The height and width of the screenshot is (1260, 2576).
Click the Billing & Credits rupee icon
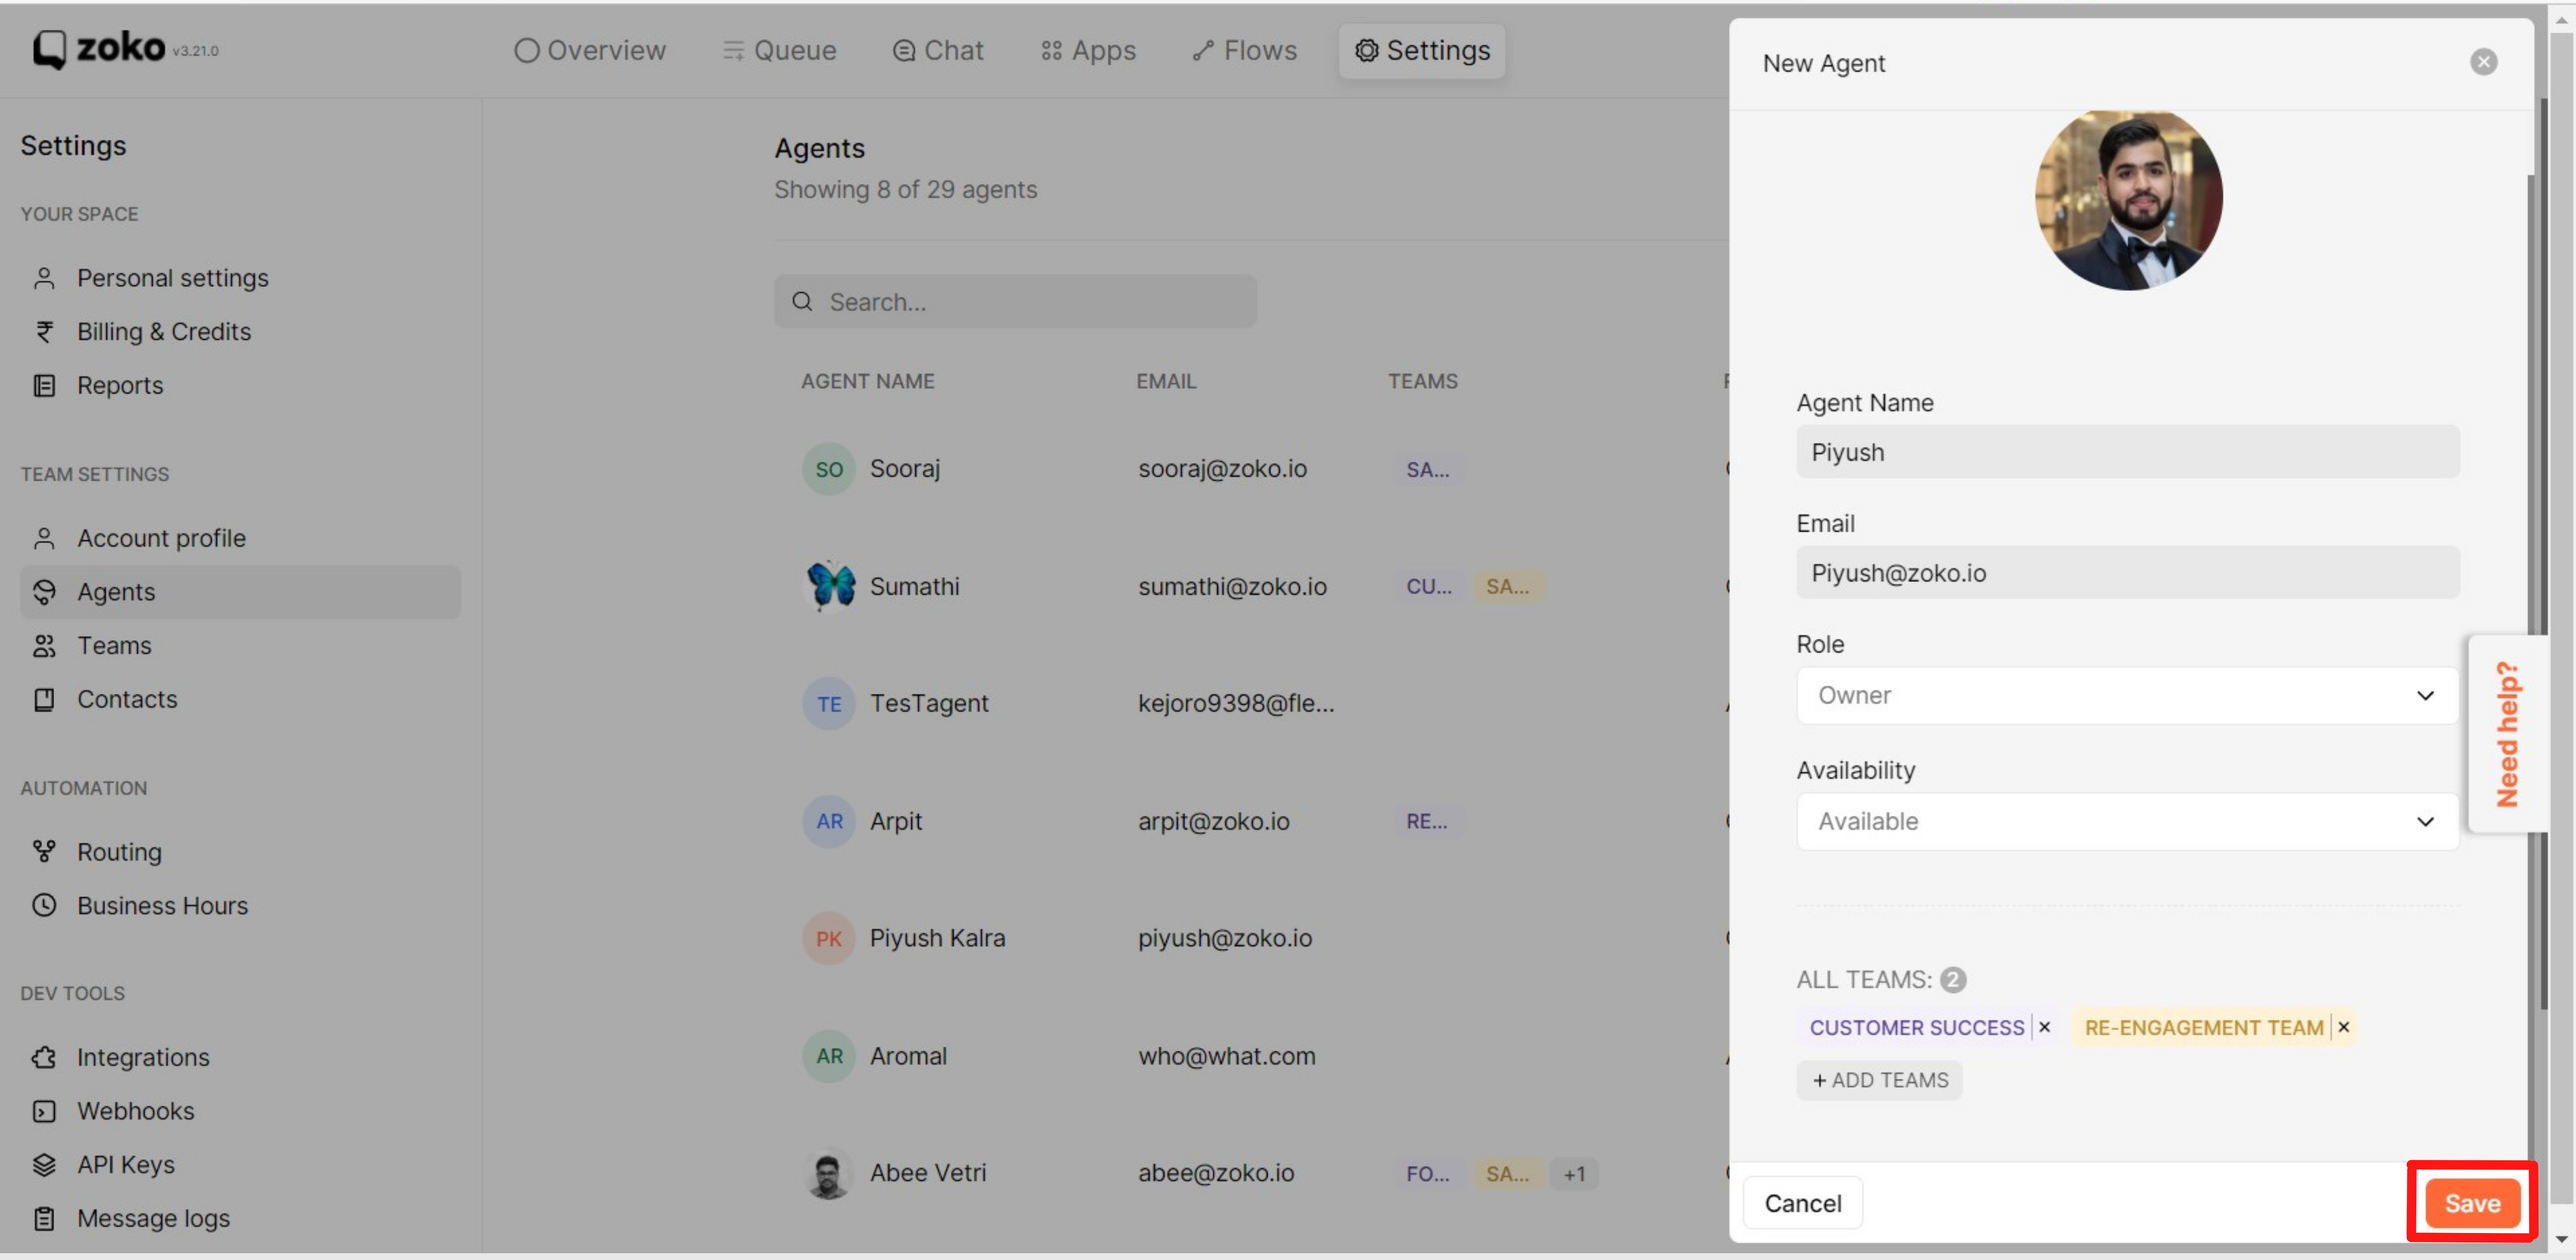pyautogui.click(x=44, y=332)
